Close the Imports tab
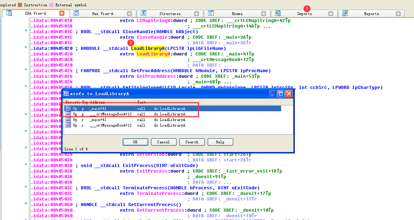This screenshot has height=220, width=414. tap(330, 13)
